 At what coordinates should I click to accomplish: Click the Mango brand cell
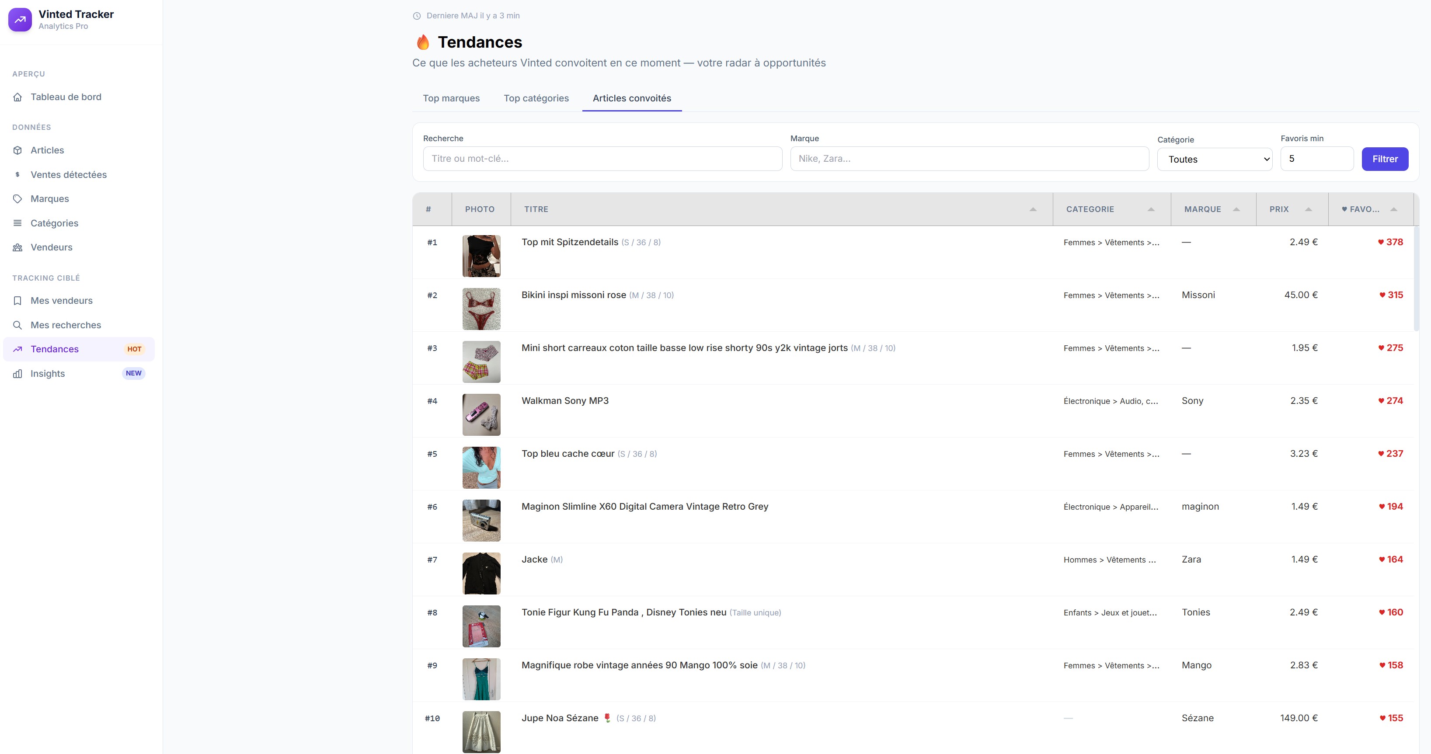(x=1197, y=665)
